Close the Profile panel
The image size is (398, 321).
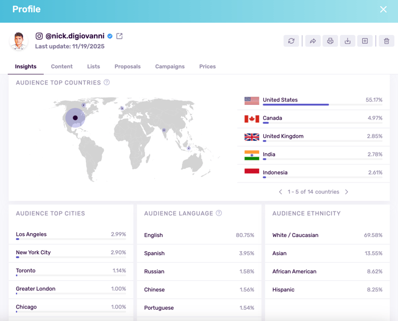pos(383,10)
